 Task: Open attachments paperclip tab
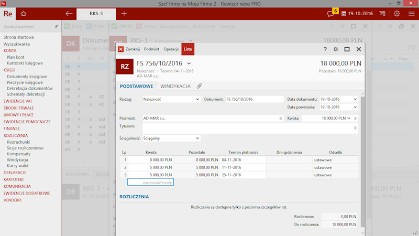199,86
